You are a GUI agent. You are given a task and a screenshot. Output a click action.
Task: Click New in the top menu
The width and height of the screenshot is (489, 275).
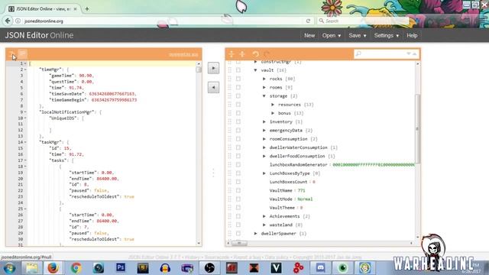pyautogui.click(x=309, y=36)
